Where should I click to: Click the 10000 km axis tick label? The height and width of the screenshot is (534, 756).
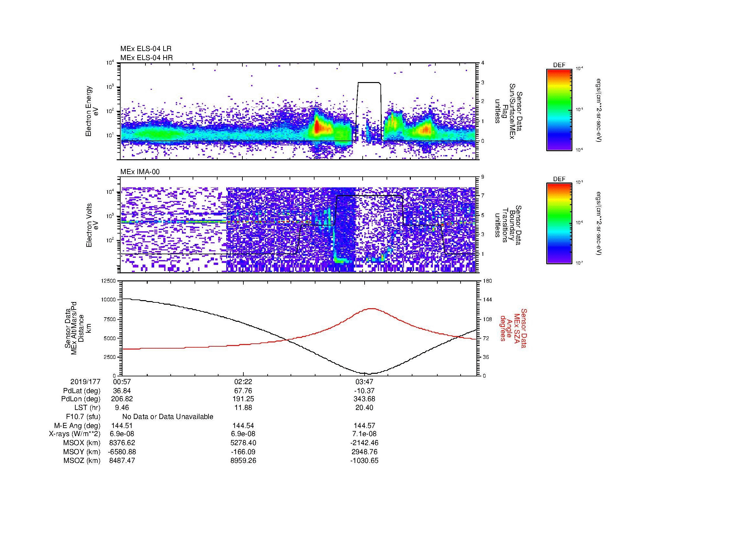pyautogui.click(x=108, y=300)
